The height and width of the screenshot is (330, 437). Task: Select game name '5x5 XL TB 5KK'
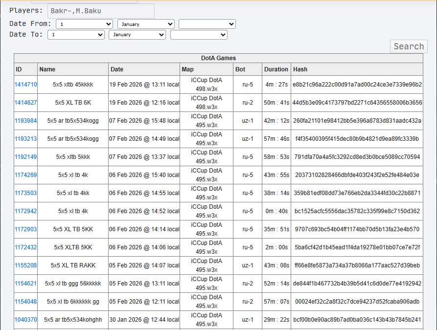click(73, 229)
